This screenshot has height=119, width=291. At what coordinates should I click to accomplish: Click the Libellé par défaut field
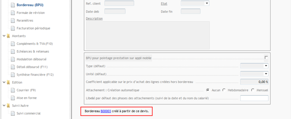coord(254,98)
